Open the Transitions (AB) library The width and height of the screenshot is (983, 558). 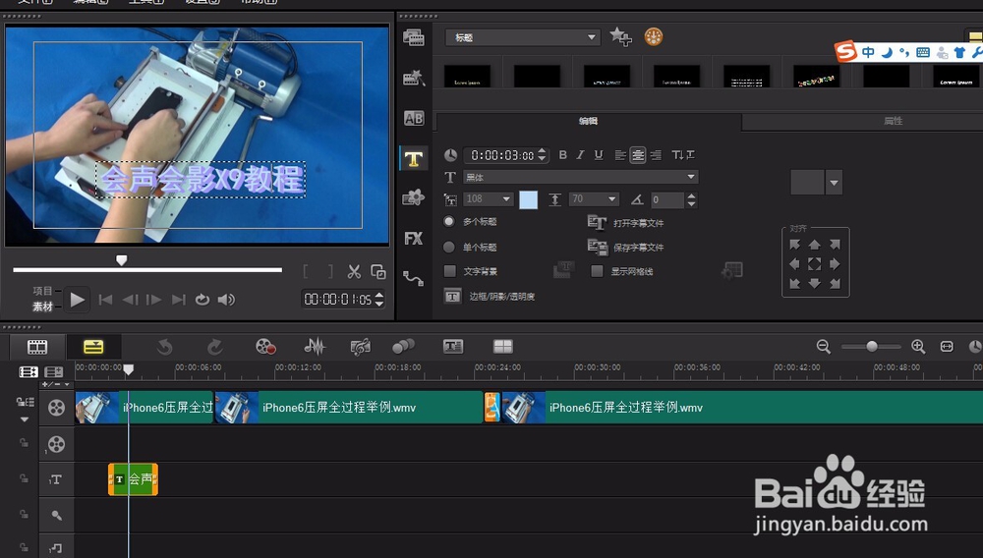[413, 118]
